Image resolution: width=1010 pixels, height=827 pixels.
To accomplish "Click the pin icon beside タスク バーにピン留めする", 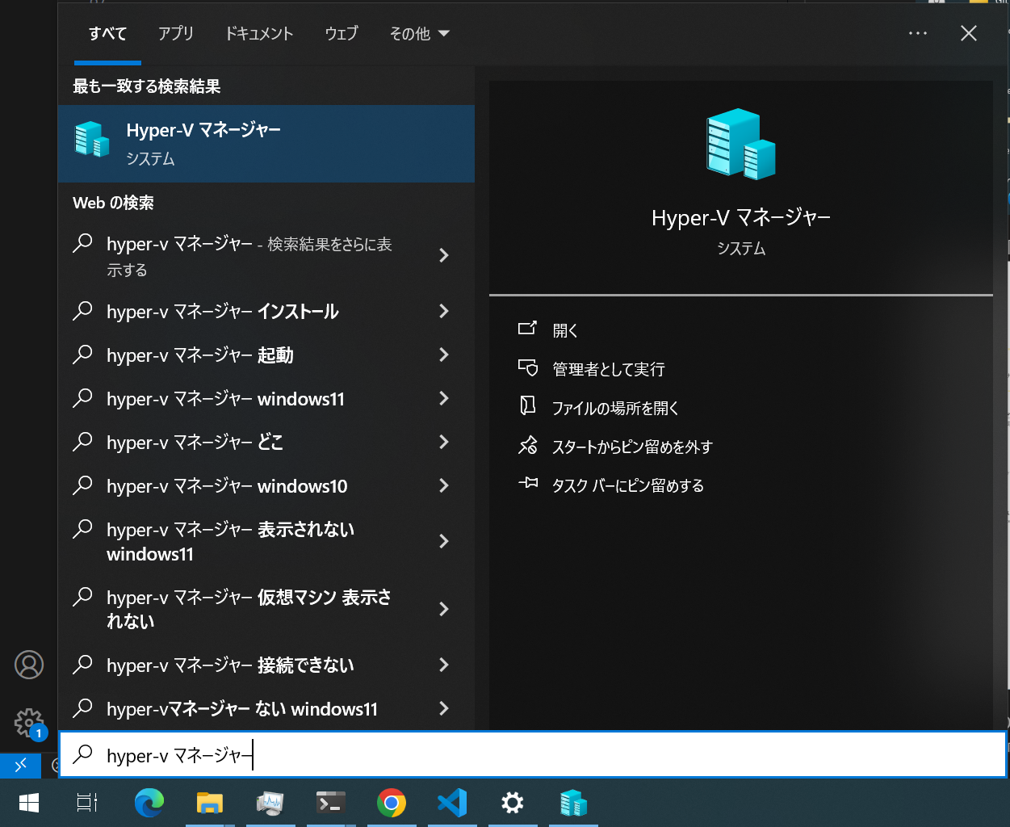I will pos(527,483).
